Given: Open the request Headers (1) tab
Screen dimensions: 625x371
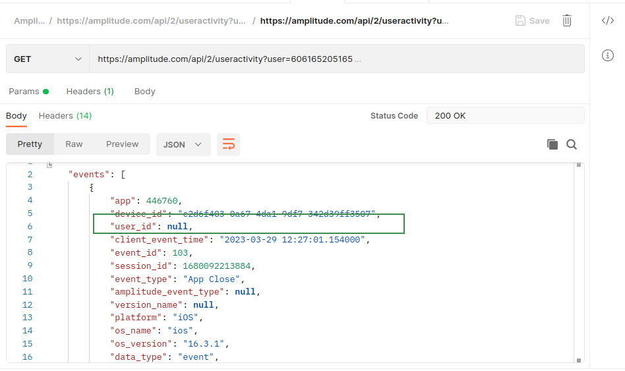Looking at the screenshot, I should [90, 91].
